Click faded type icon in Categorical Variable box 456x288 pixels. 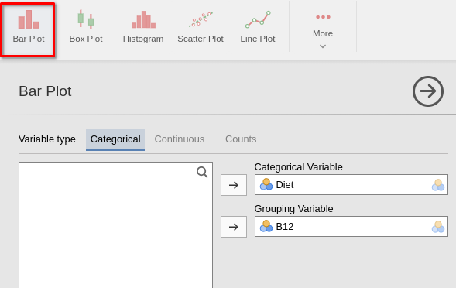point(438,185)
